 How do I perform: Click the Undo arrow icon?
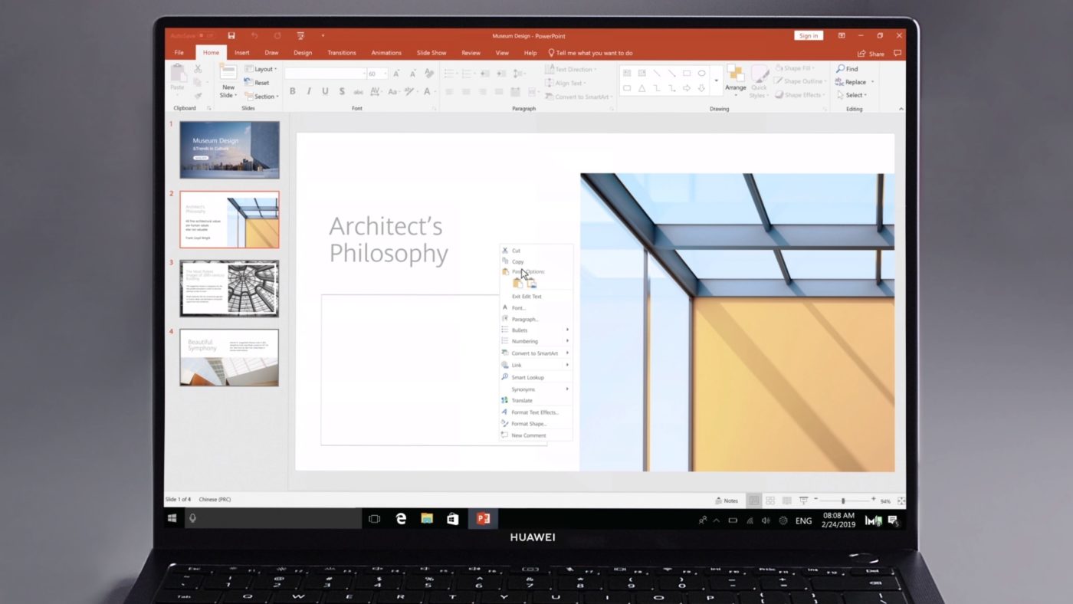tap(254, 35)
